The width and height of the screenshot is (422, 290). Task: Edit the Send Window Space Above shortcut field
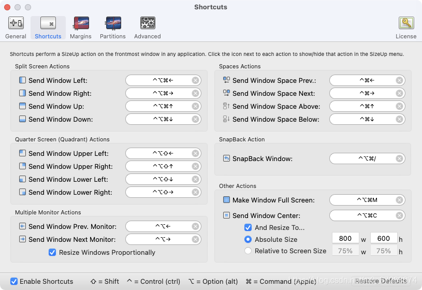coord(367,106)
